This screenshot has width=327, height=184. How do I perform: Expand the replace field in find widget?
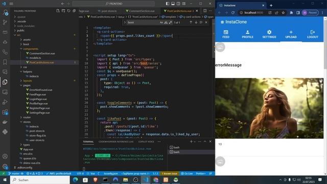click(125, 22)
